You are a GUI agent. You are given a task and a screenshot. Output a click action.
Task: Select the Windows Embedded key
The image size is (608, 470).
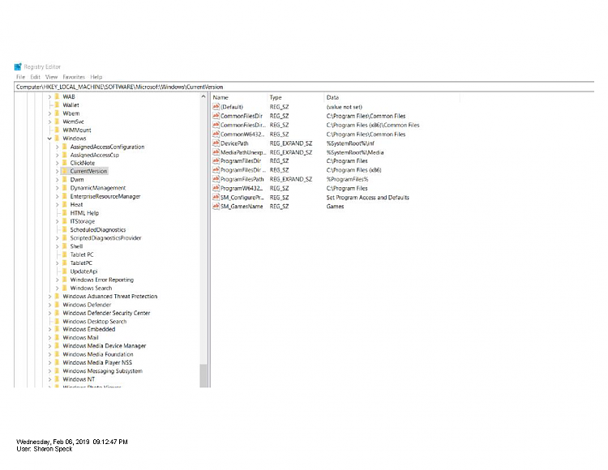pyautogui.click(x=89, y=329)
